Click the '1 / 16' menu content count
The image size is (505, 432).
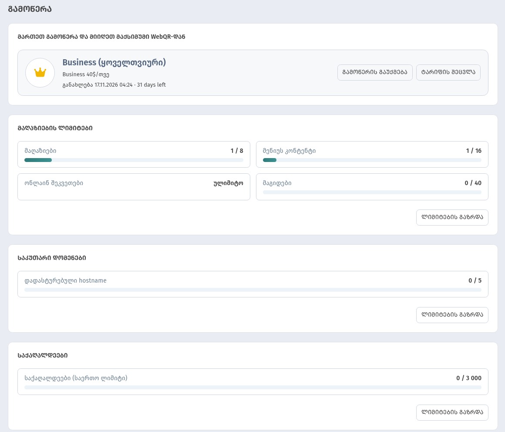coord(474,151)
